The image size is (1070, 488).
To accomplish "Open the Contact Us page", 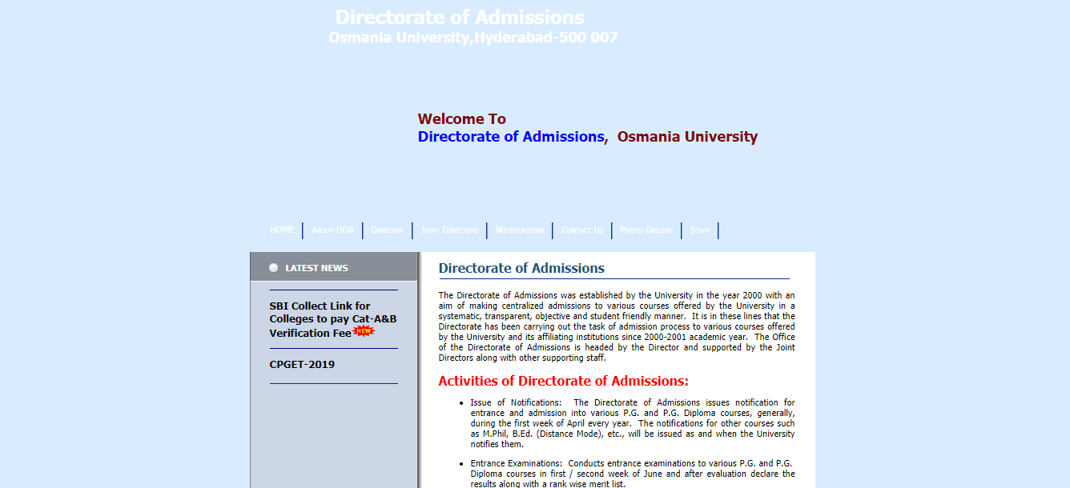I will coord(582,230).
